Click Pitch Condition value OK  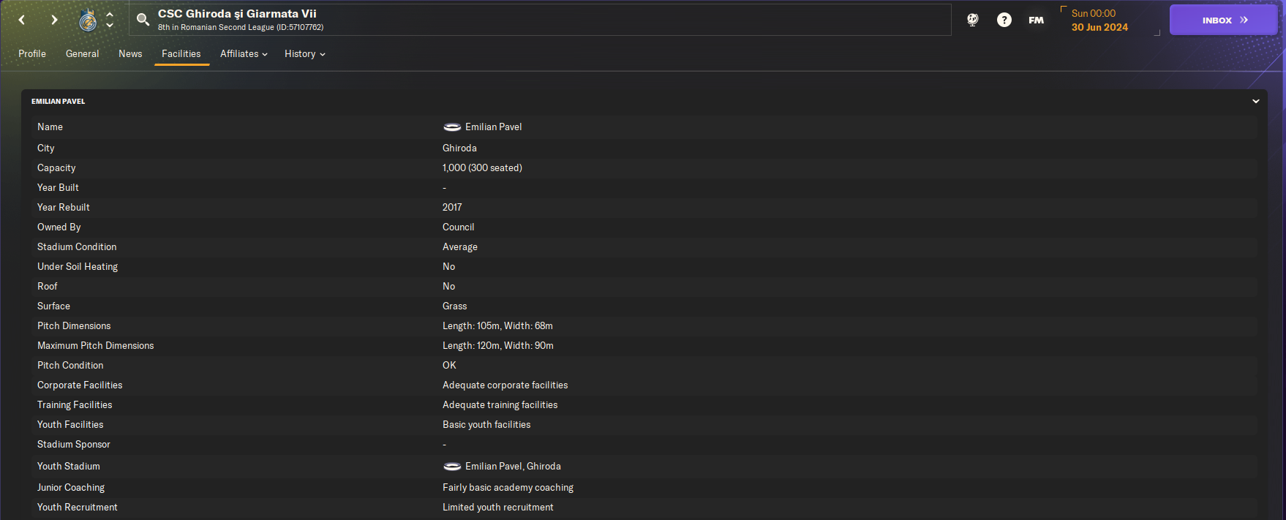[x=449, y=366]
